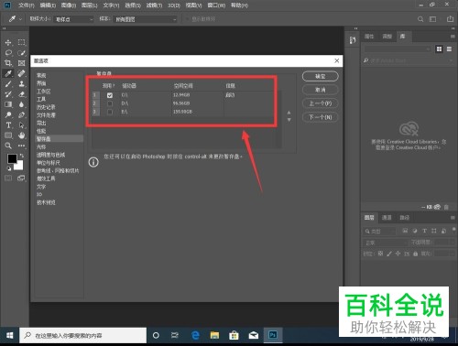Select the Eraser tool
Viewport: 458px width, 346px height.
21,94
